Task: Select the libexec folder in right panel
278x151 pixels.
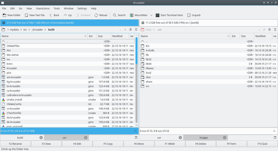Action: click(209, 68)
